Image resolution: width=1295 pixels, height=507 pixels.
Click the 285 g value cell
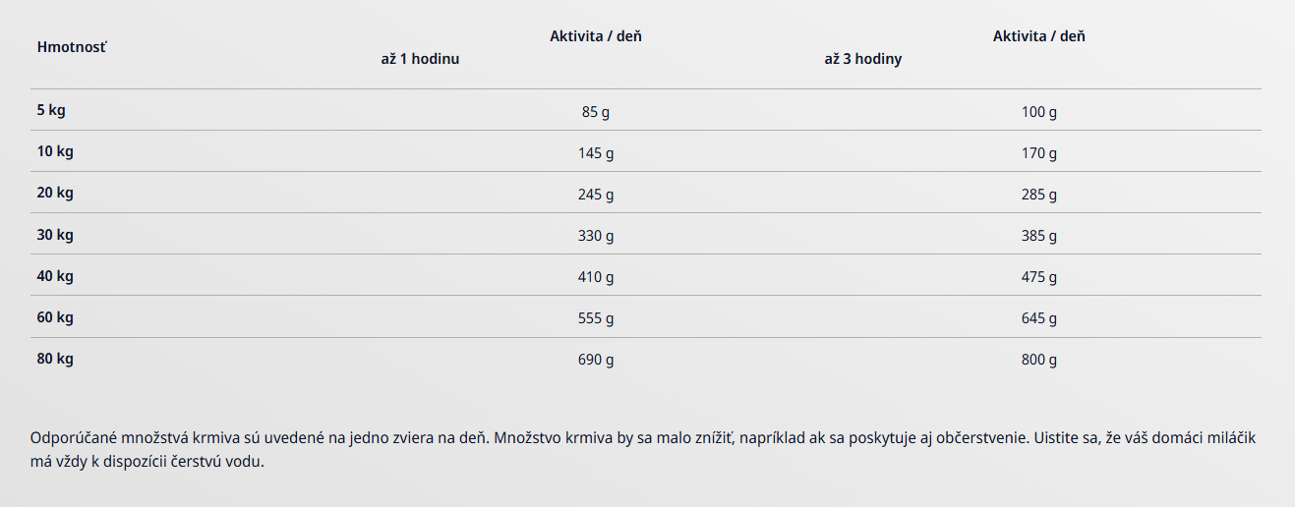click(1039, 195)
